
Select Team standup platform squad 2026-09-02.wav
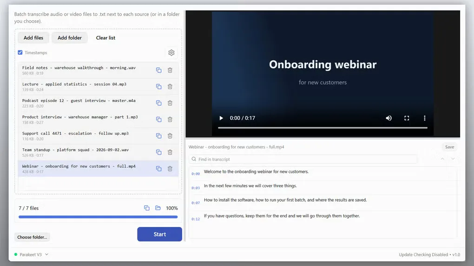click(x=98, y=152)
